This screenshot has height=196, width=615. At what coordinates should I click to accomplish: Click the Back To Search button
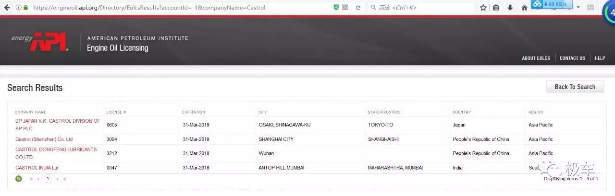(x=575, y=87)
